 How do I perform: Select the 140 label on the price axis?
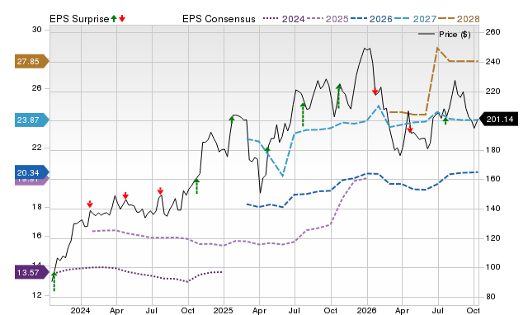tap(493, 209)
